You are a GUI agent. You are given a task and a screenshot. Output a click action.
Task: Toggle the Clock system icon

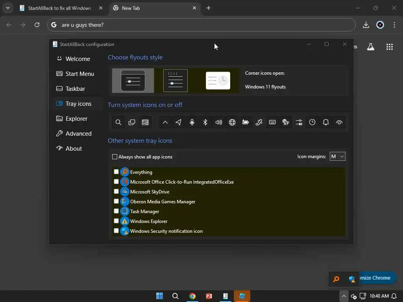click(x=312, y=122)
